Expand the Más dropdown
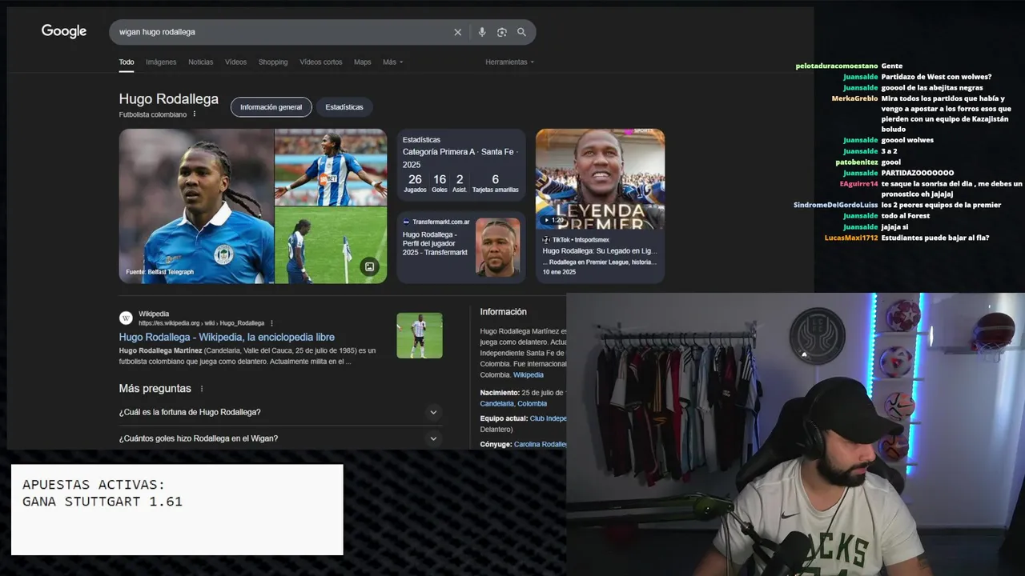The image size is (1025, 576). 392,62
